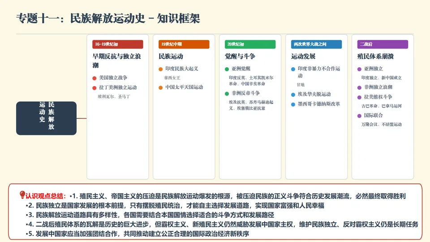430x242 pixels.
Task: Click the subtext 埃及抗英、苏丹马赫迪起义
Action: [251, 105]
